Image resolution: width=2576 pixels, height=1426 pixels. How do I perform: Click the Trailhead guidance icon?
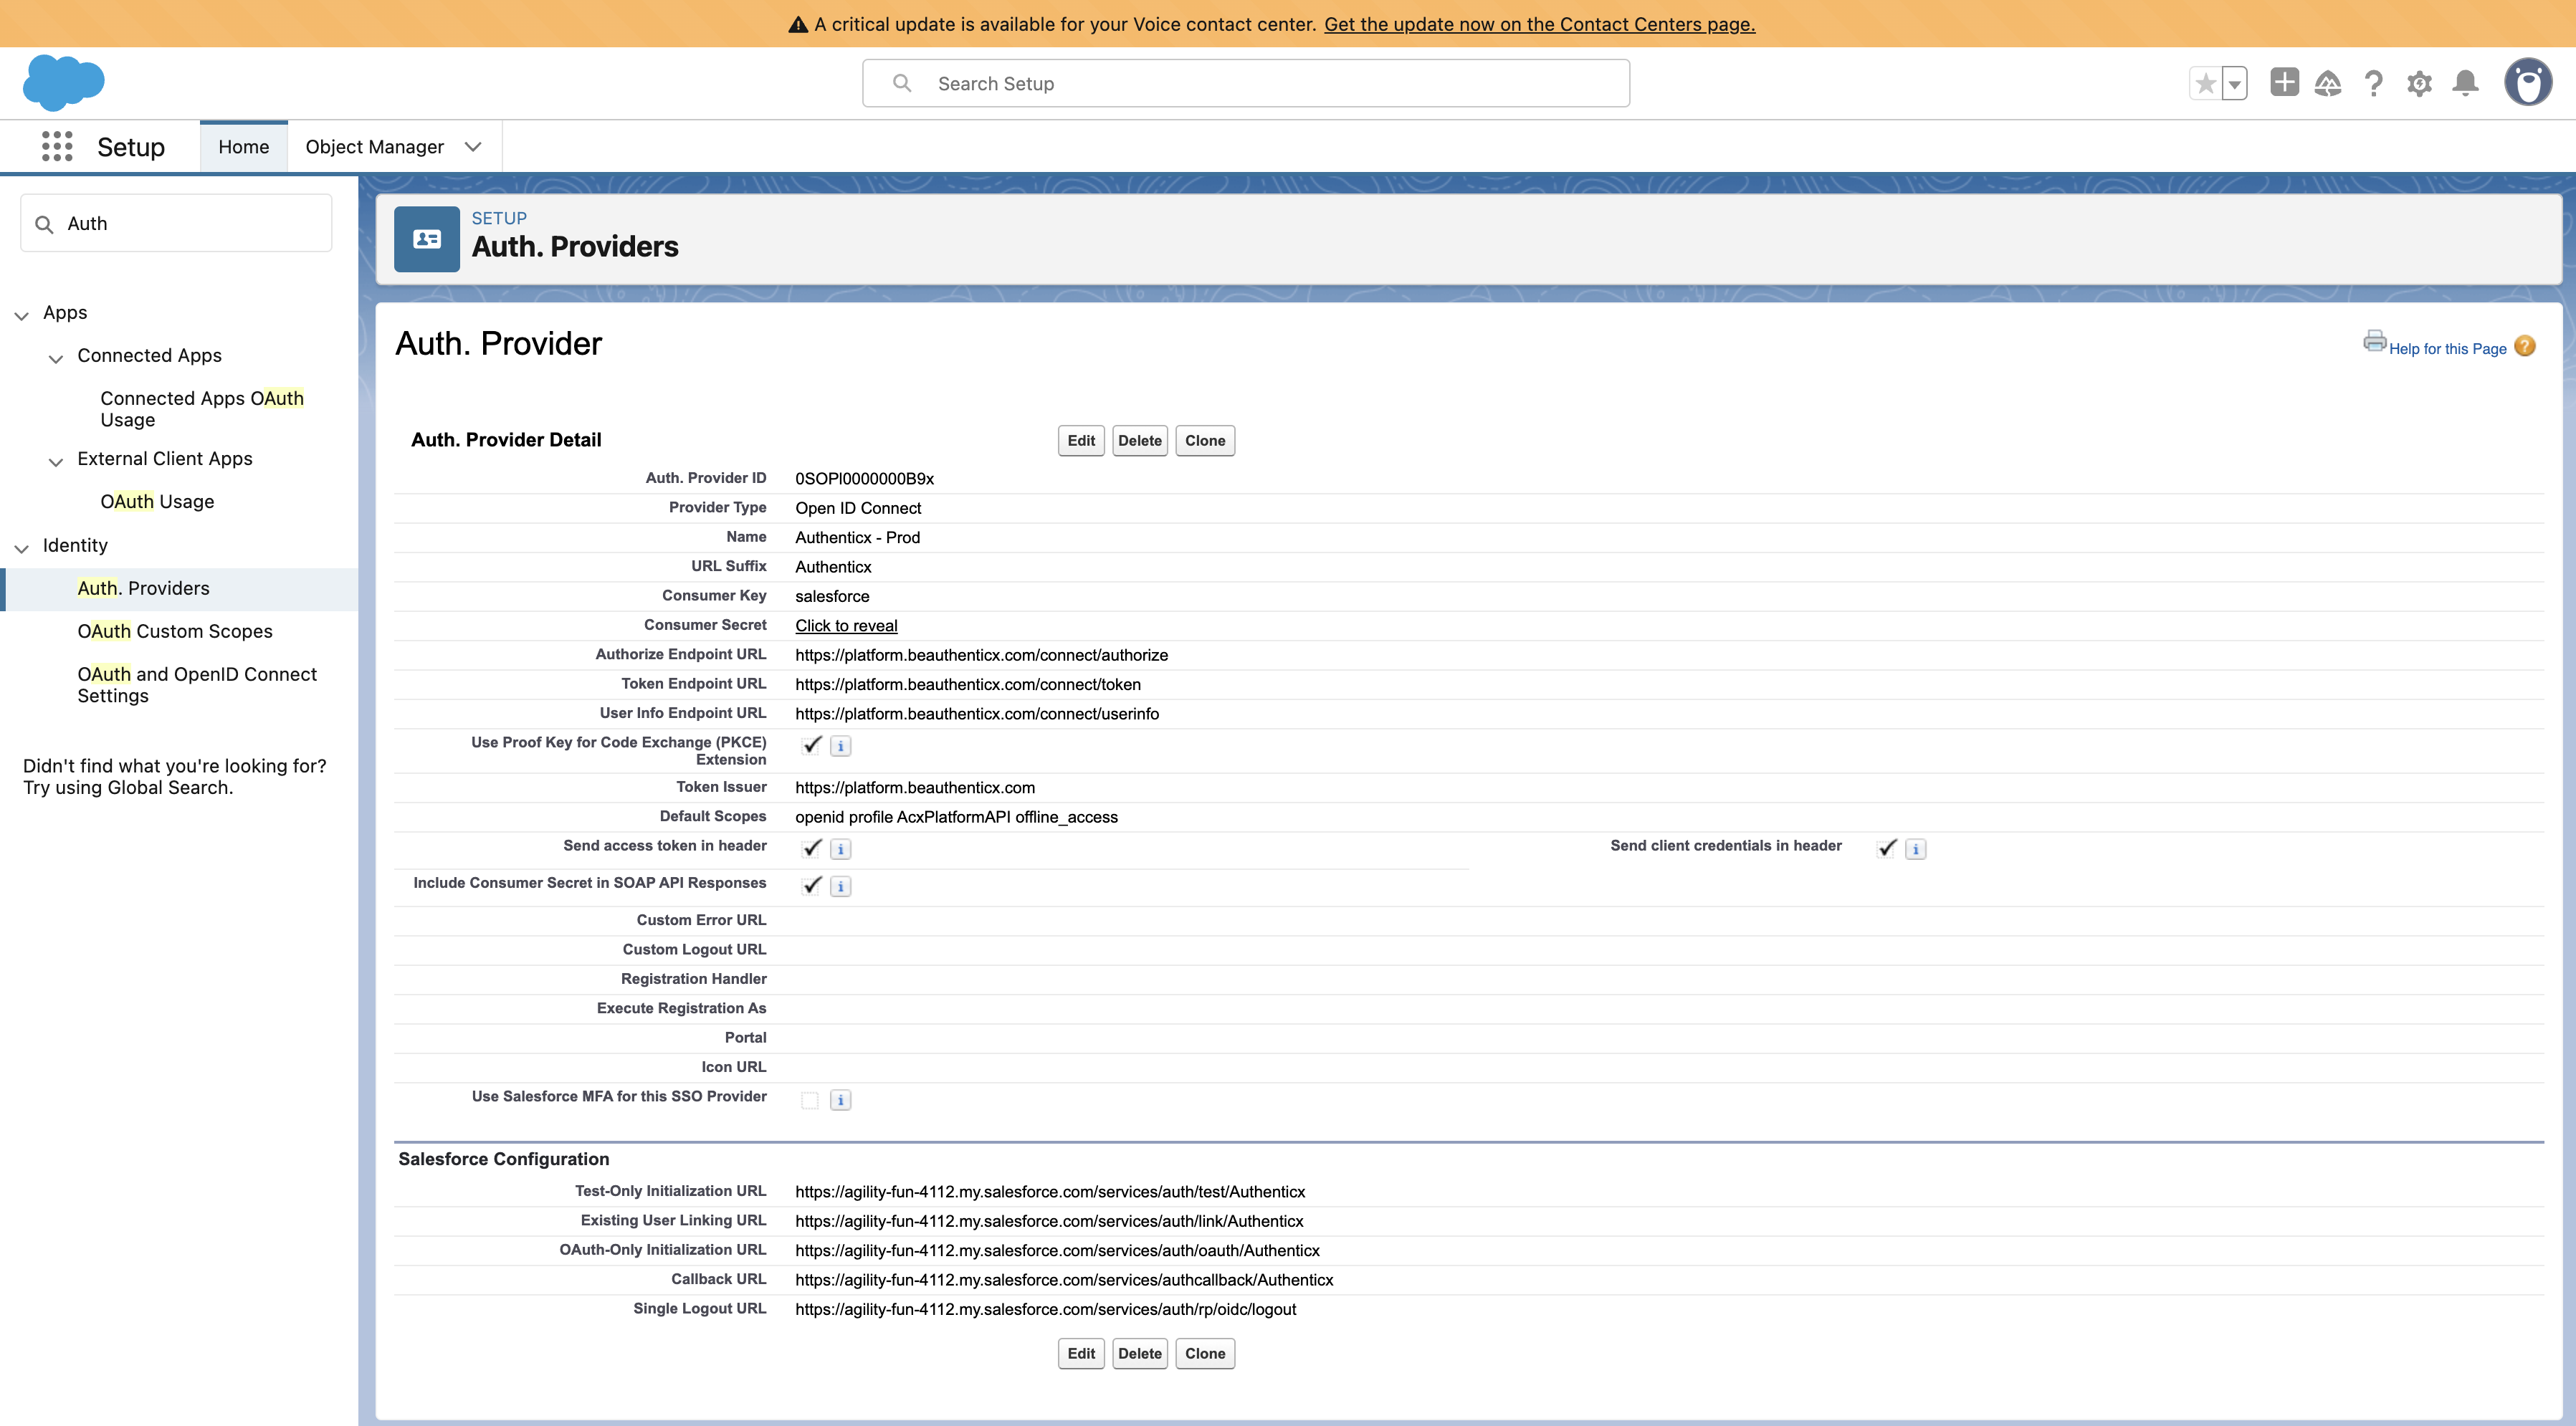2328,83
